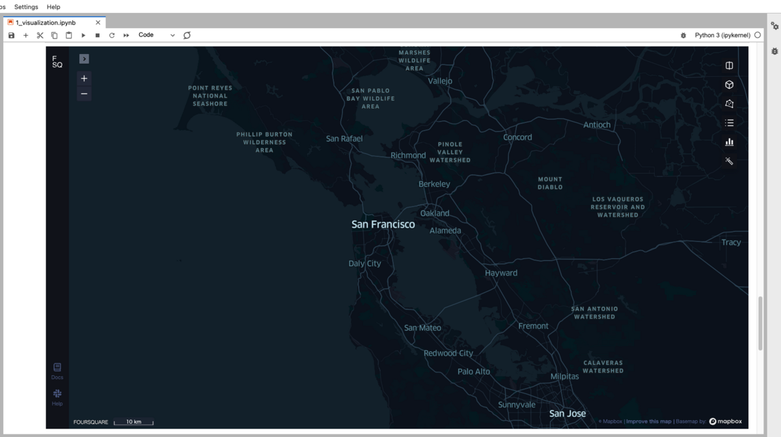Toggle the split map view icon

click(728, 65)
